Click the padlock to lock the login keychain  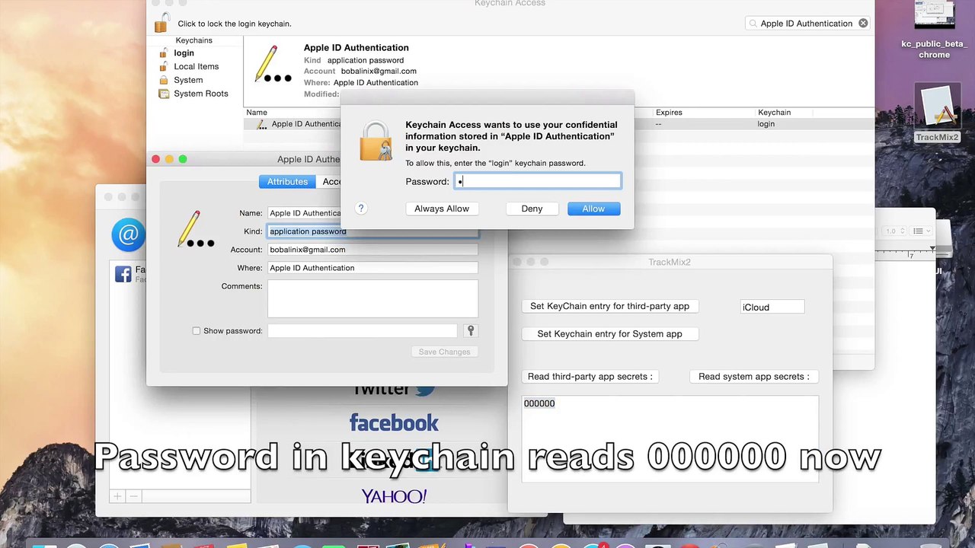pos(161,23)
